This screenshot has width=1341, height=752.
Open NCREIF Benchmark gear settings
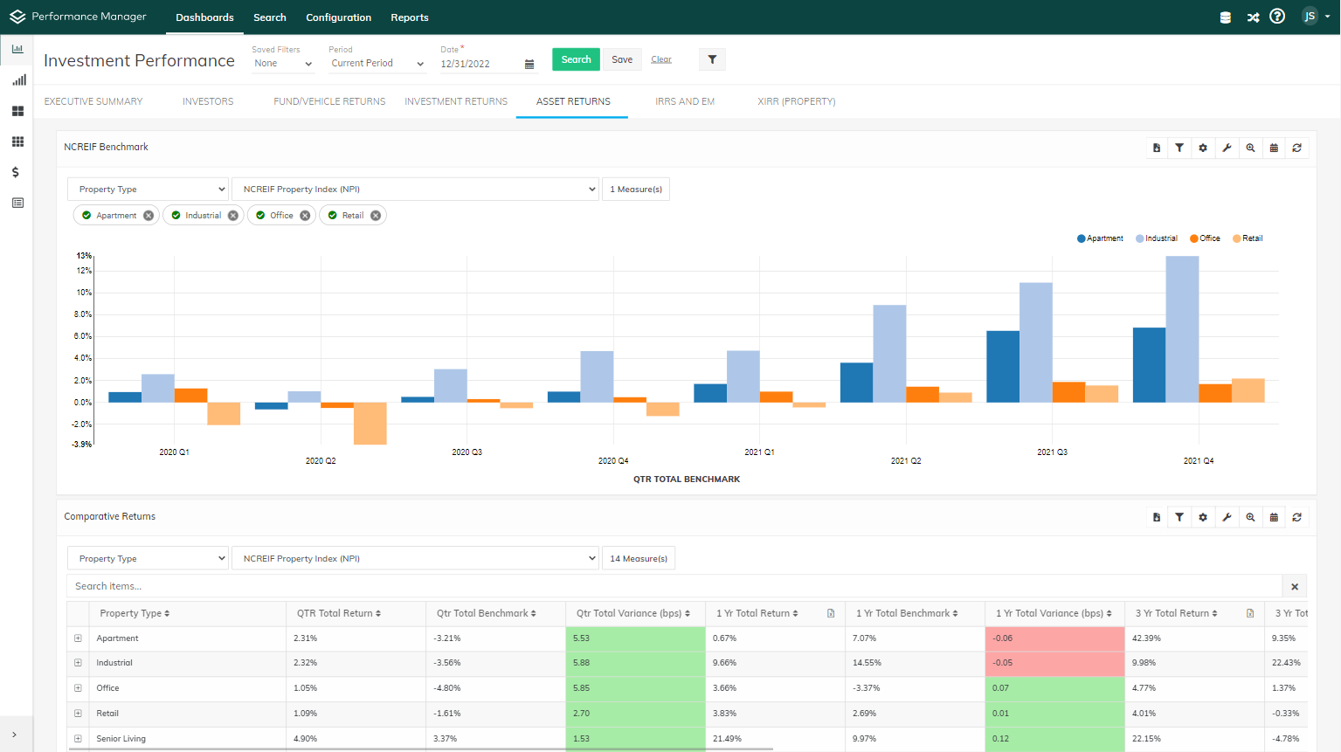coord(1203,148)
